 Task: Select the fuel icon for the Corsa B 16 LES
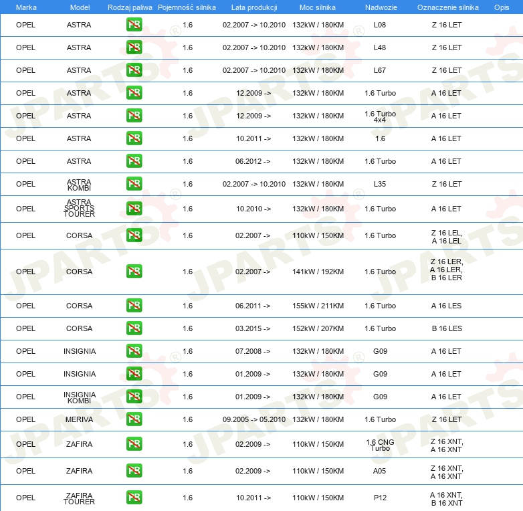click(134, 328)
